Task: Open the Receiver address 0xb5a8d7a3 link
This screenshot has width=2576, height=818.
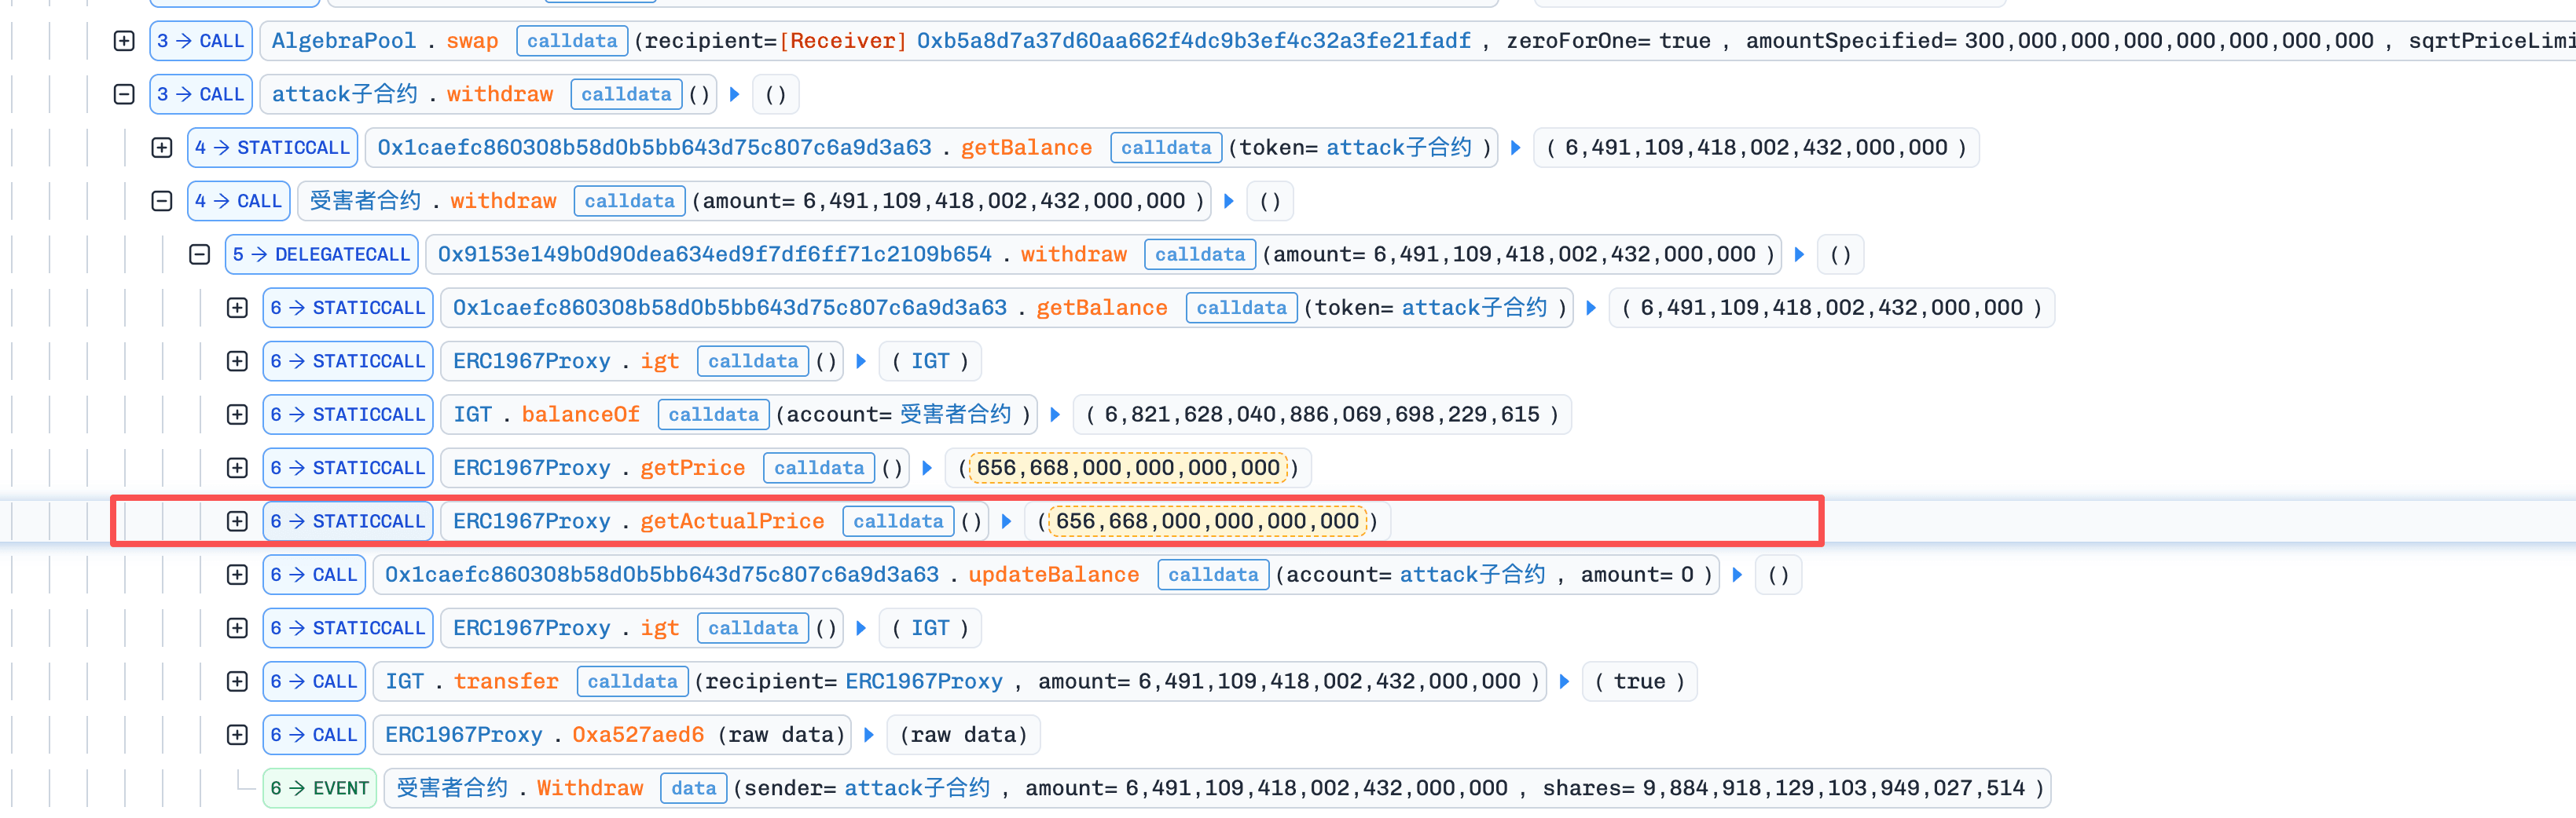Action: pyautogui.click(x=1193, y=41)
